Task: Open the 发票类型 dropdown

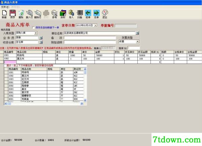Action: [138, 42]
